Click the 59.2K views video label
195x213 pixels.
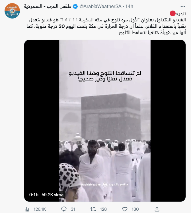click(53, 195)
